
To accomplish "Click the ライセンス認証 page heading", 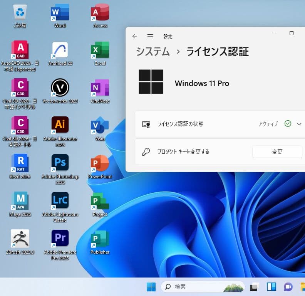I will (218, 52).
